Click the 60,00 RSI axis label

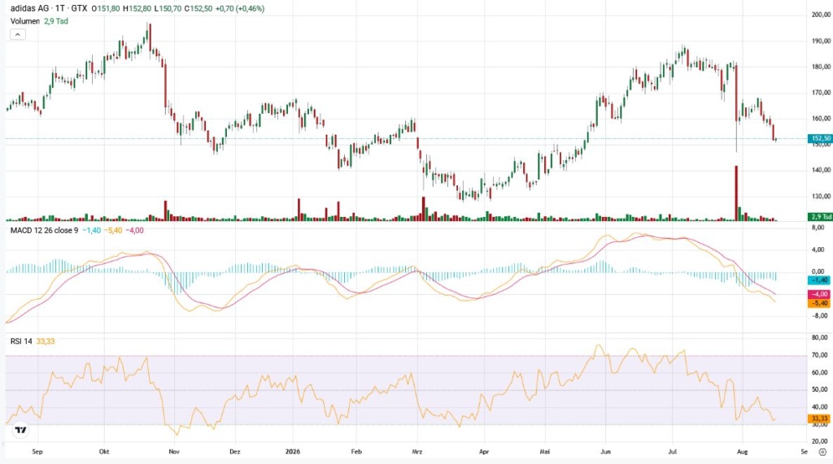tap(820, 372)
